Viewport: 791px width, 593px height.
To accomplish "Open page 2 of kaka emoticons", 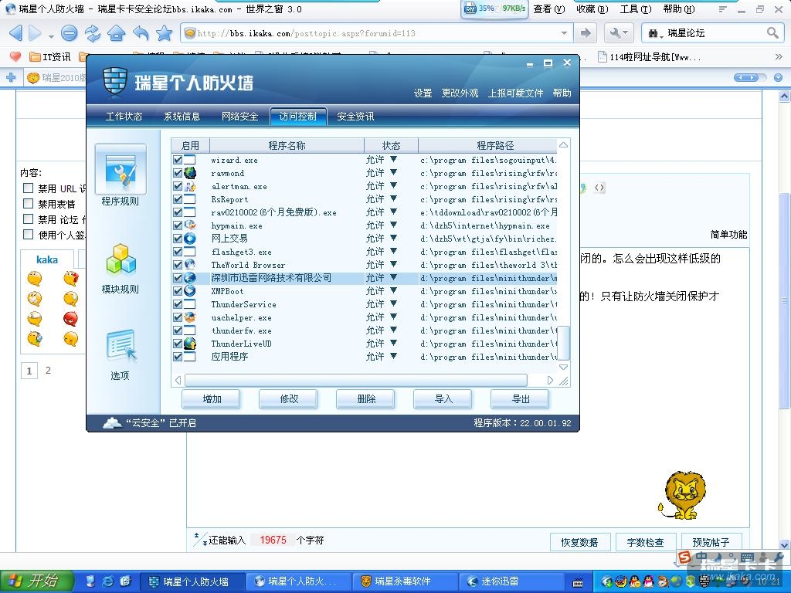I will [48, 371].
